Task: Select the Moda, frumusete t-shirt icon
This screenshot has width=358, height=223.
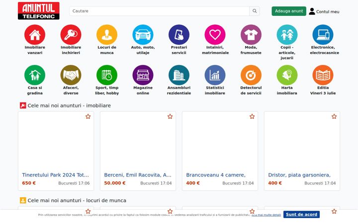Action: (x=251, y=35)
